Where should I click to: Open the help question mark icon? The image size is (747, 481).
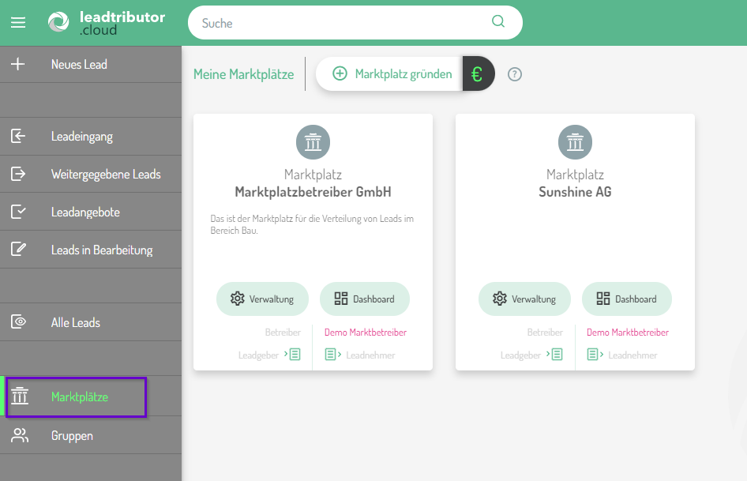[x=515, y=74]
